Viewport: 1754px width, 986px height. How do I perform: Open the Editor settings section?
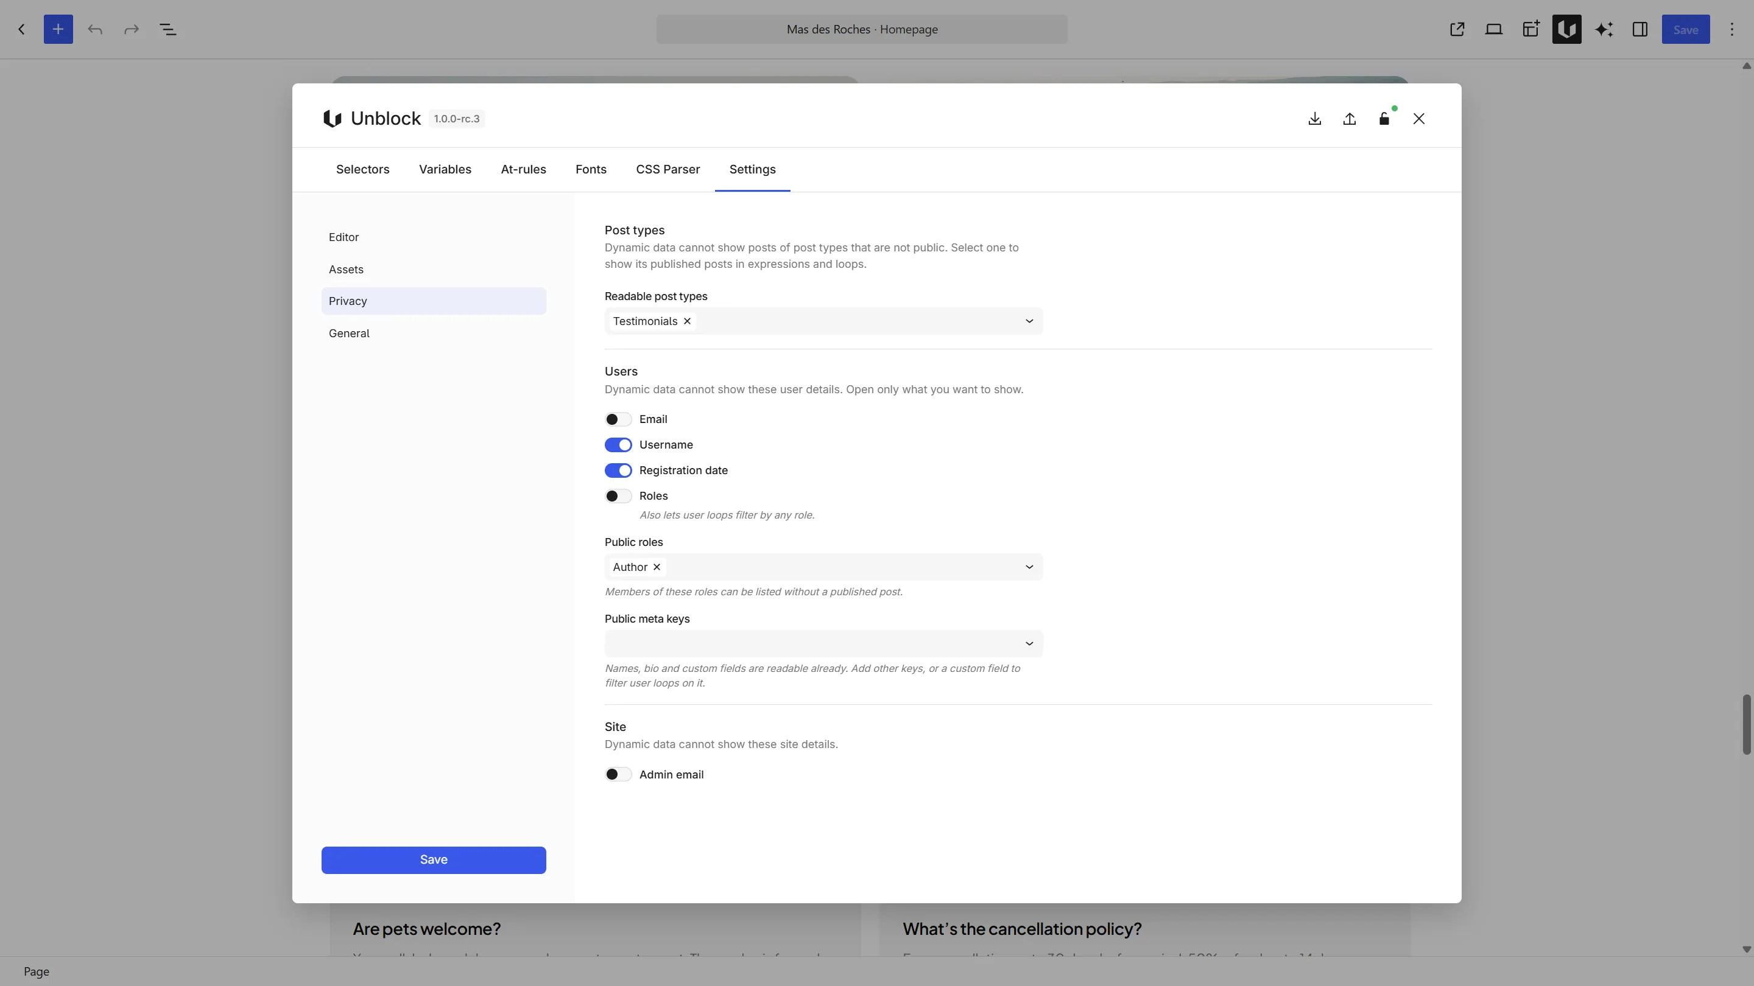tap(434, 237)
